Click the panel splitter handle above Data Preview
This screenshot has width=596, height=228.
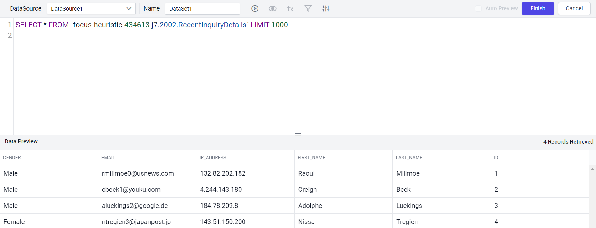298,135
